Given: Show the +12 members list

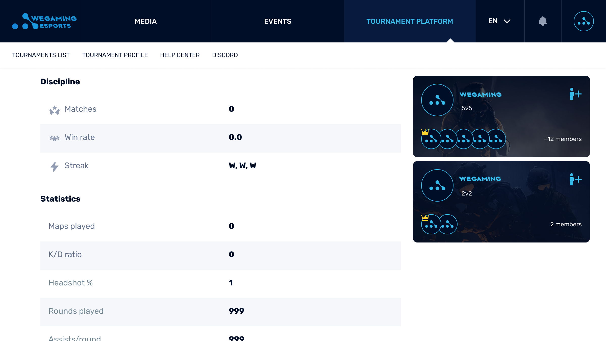Looking at the screenshot, I should (563, 139).
